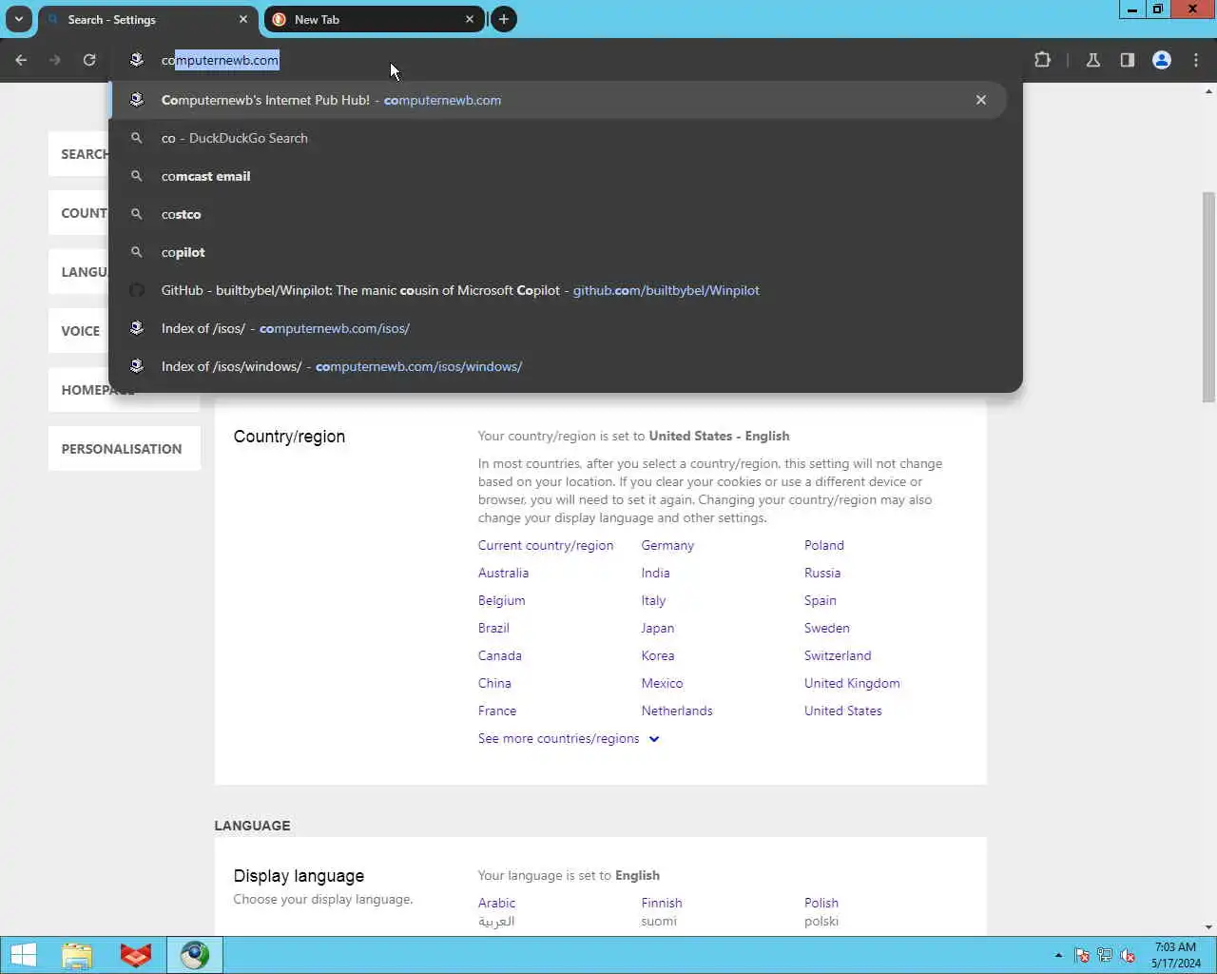
Task: Reload the page
Action: coord(89,60)
